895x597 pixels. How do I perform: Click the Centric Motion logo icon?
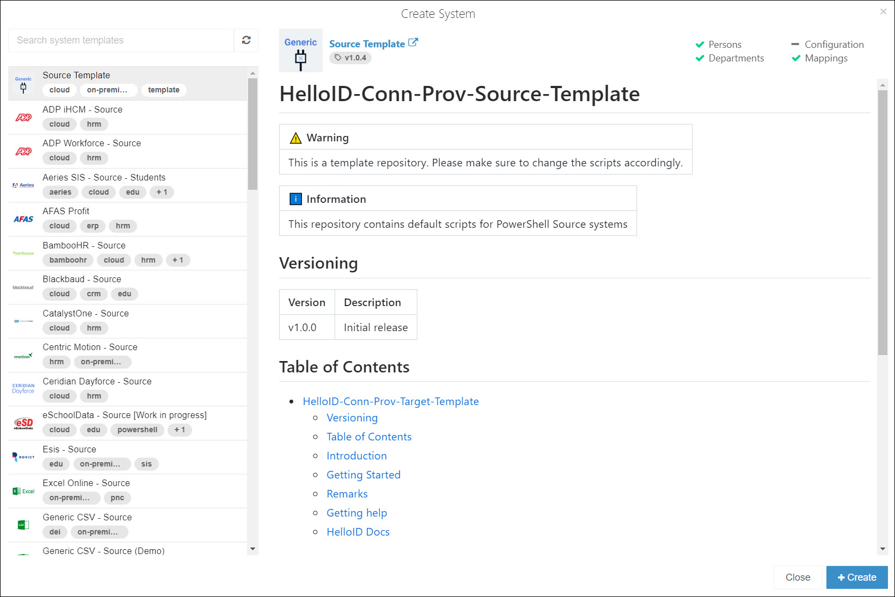pyautogui.click(x=23, y=356)
